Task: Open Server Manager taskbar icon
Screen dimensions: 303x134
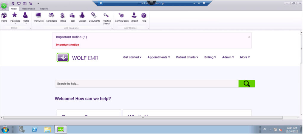Action: point(22,129)
